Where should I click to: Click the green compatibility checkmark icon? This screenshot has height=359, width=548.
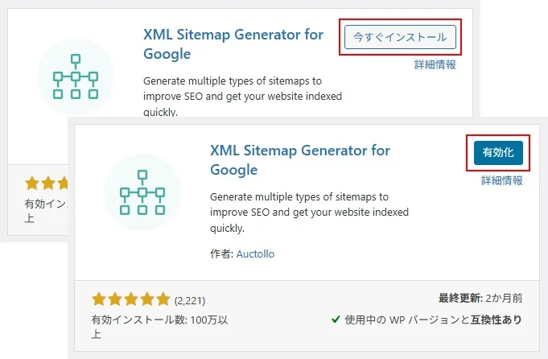click(x=336, y=320)
